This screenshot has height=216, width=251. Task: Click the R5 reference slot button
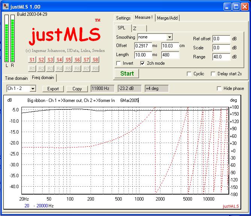click(68, 68)
